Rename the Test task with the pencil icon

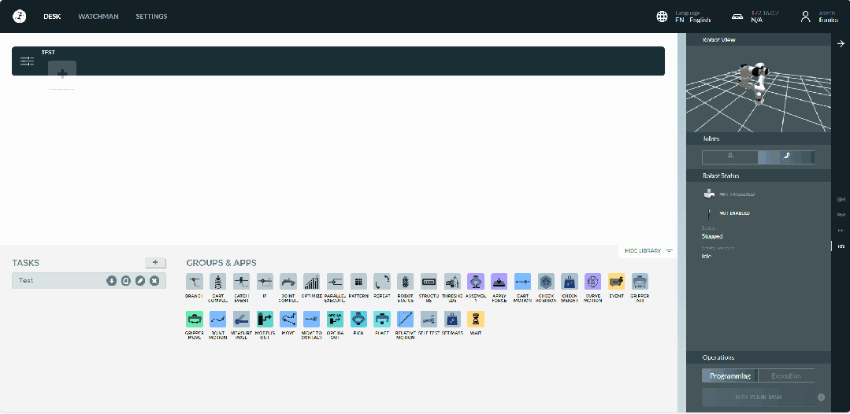(140, 281)
